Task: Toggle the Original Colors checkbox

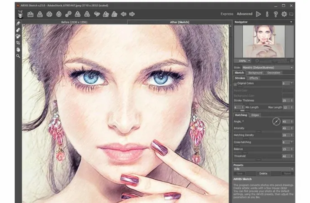Action: click(x=235, y=84)
